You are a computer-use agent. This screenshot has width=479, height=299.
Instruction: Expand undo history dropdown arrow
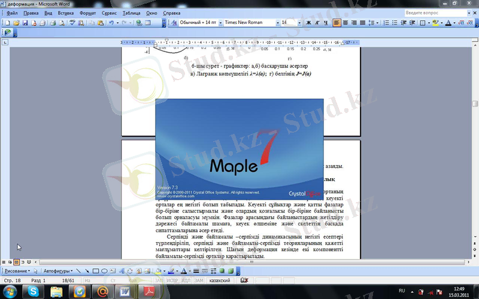tap(117, 23)
